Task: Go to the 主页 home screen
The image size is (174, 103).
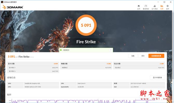Action: tap(139, 7)
